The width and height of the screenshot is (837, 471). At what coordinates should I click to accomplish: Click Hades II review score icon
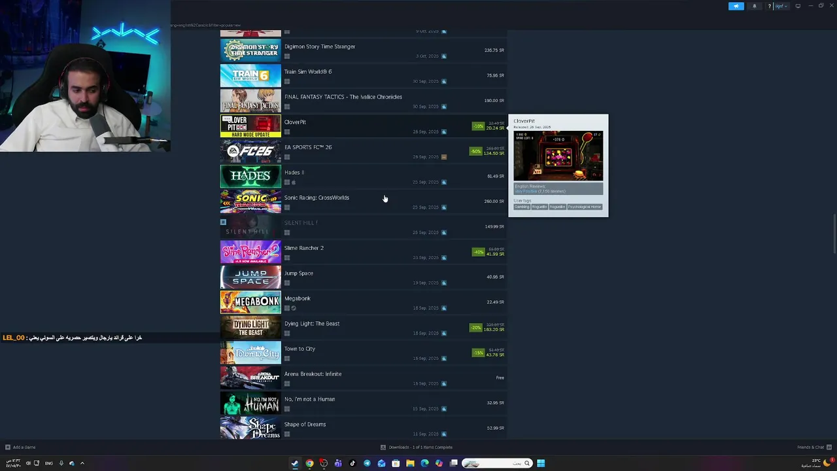(444, 182)
